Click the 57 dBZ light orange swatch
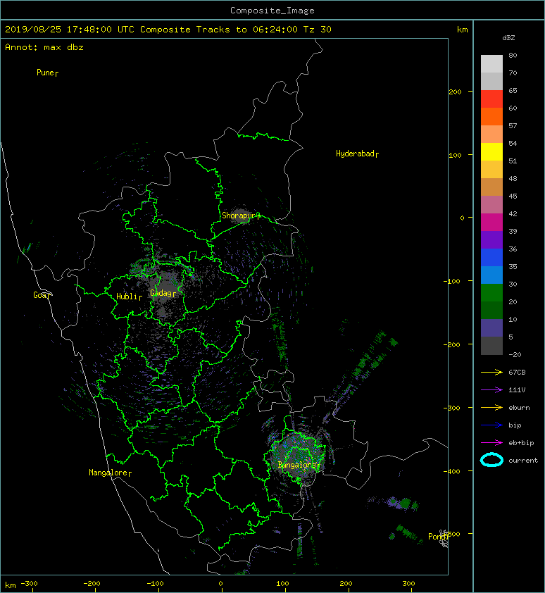Image resolution: width=545 pixels, height=593 pixels. point(491,135)
